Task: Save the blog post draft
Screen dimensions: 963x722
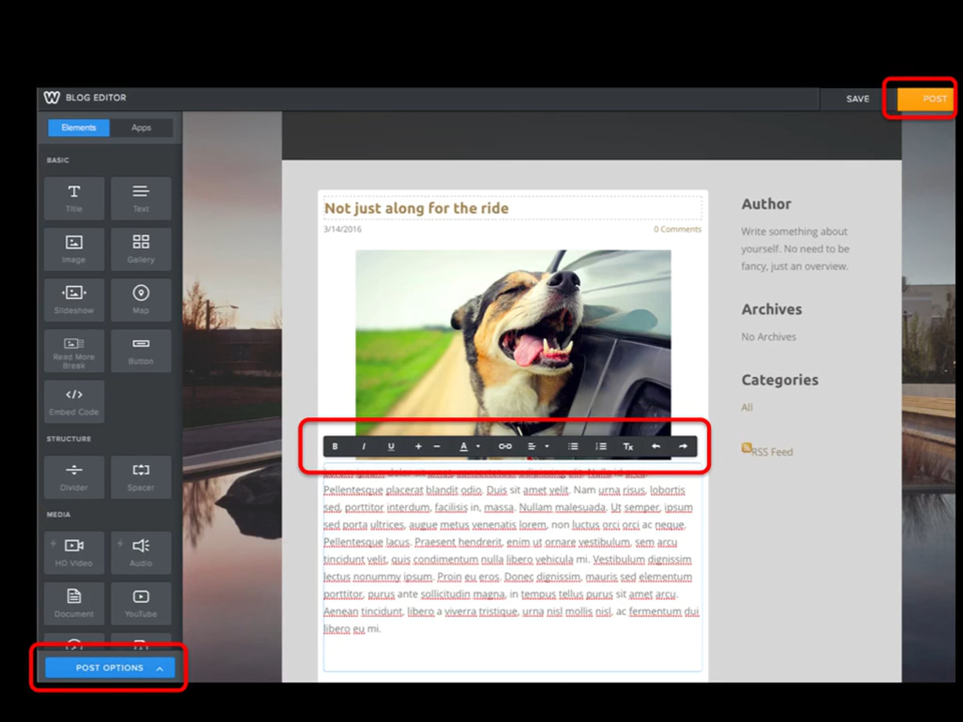Action: click(857, 99)
